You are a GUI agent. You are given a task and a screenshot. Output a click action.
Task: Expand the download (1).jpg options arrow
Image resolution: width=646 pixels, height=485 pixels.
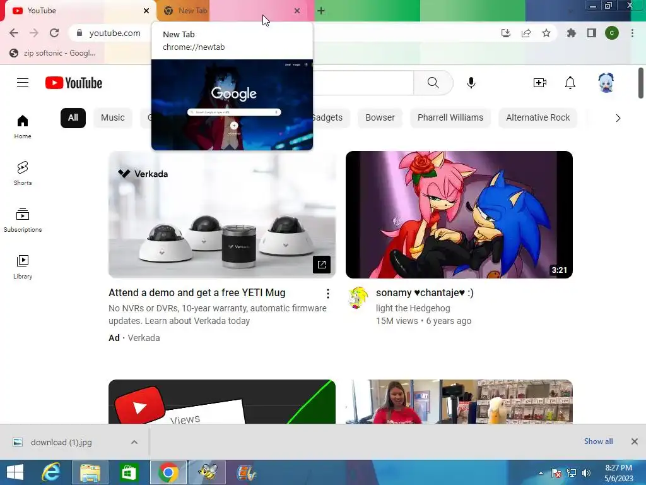tap(134, 442)
